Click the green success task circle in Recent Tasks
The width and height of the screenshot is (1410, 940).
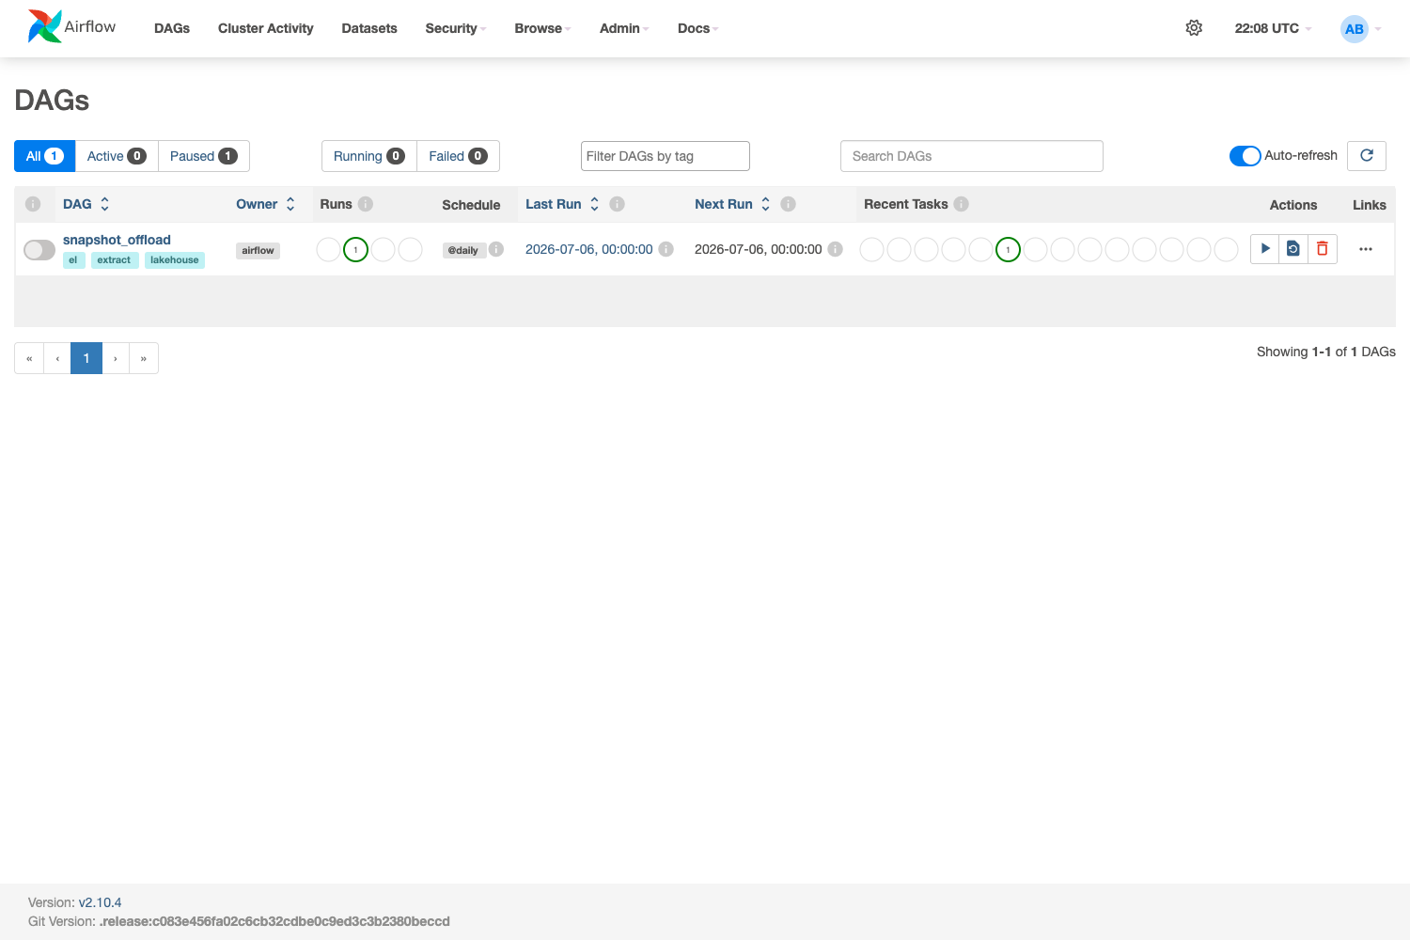(1008, 249)
